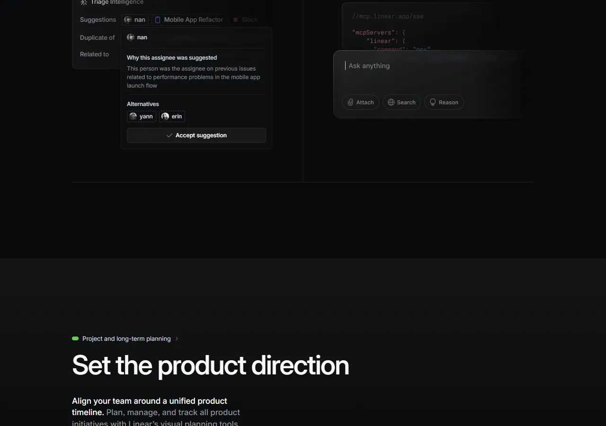This screenshot has height=426, width=606.
Task: Click the green dot beside Project and long-term planning
Action: (x=75, y=338)
